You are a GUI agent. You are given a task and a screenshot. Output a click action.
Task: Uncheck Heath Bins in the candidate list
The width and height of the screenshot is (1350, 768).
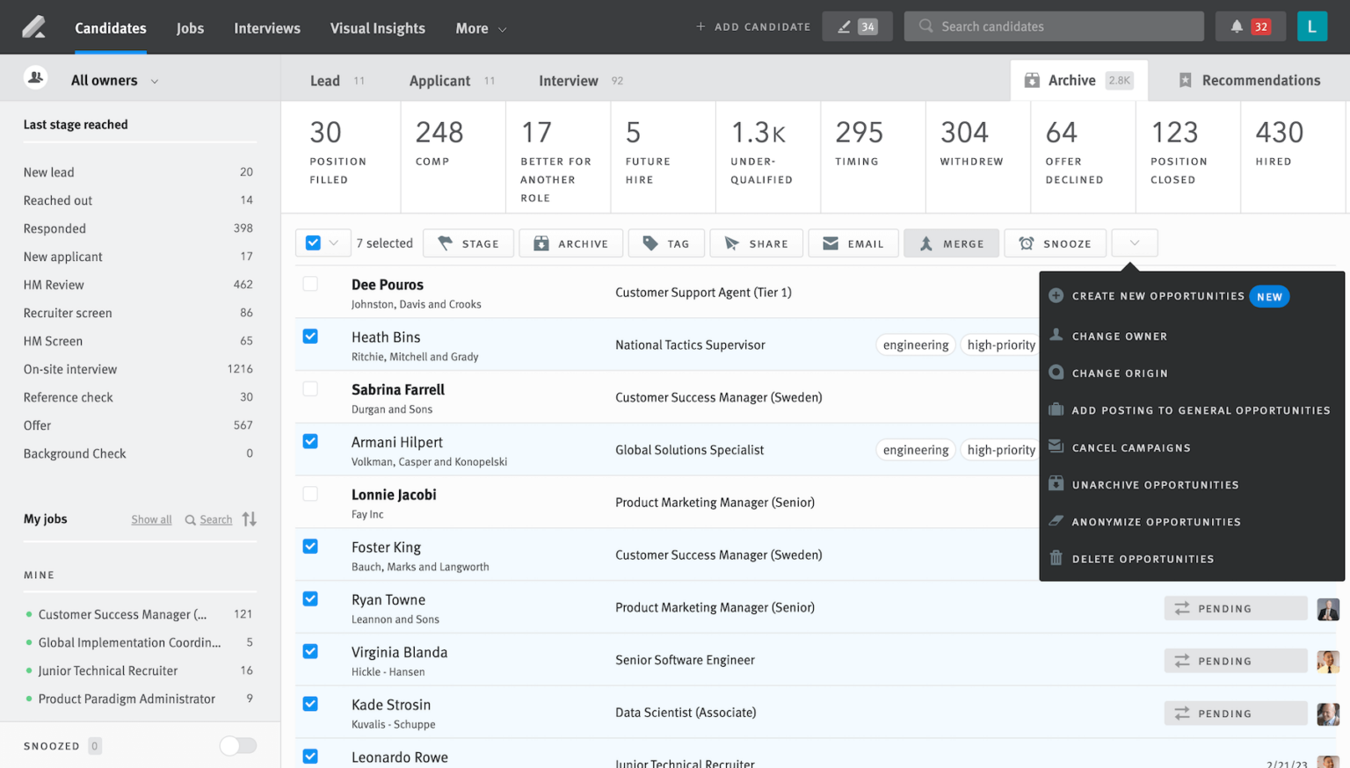tap(310, 336)
